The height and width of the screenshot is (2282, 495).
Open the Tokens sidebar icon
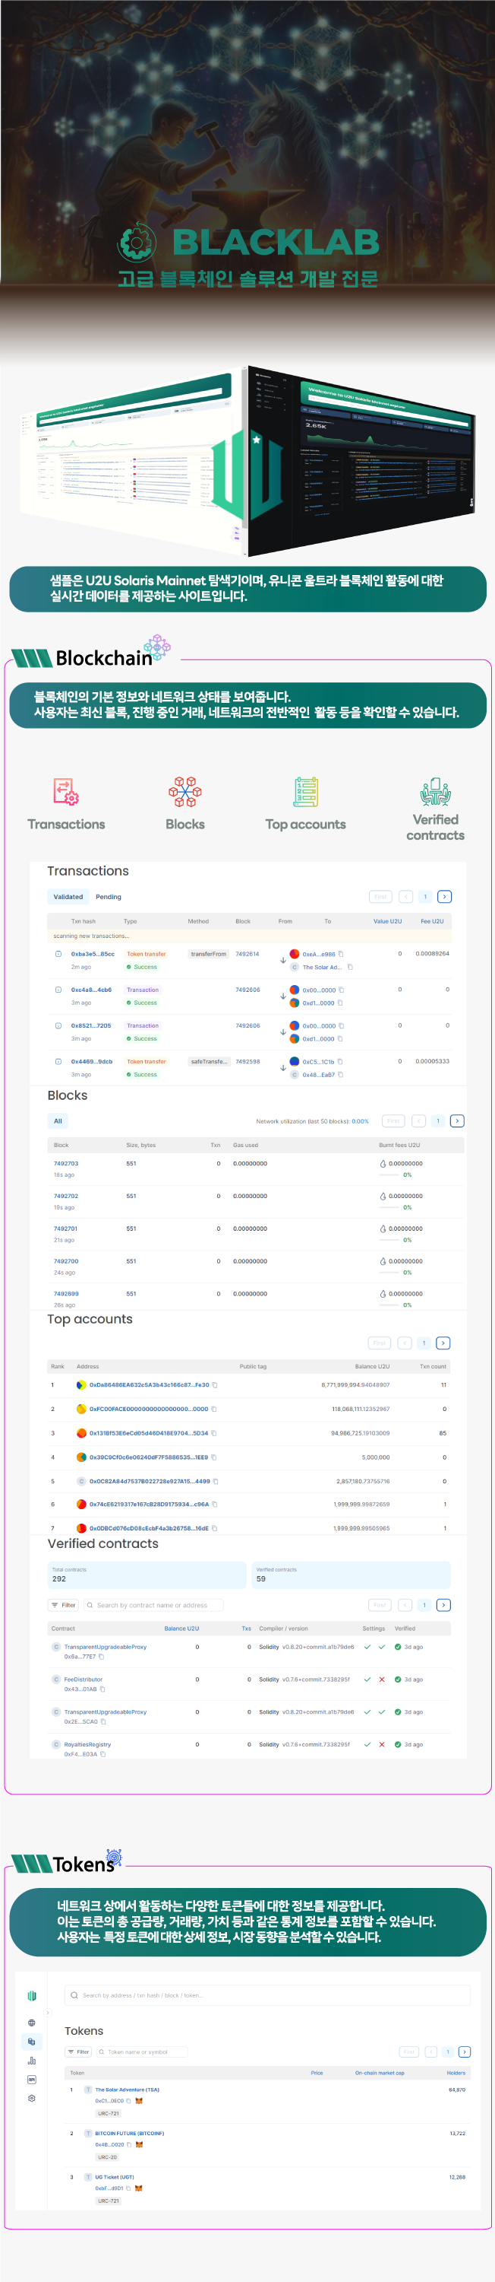pos(32,2041)
